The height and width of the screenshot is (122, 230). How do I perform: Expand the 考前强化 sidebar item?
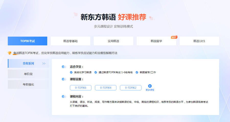28,84
